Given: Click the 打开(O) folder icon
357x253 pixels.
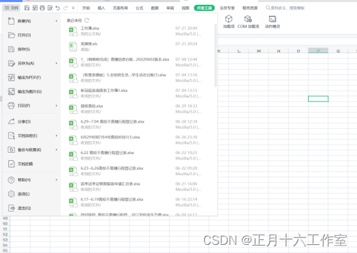Looking at the screenshot, I should coord(11,35).
